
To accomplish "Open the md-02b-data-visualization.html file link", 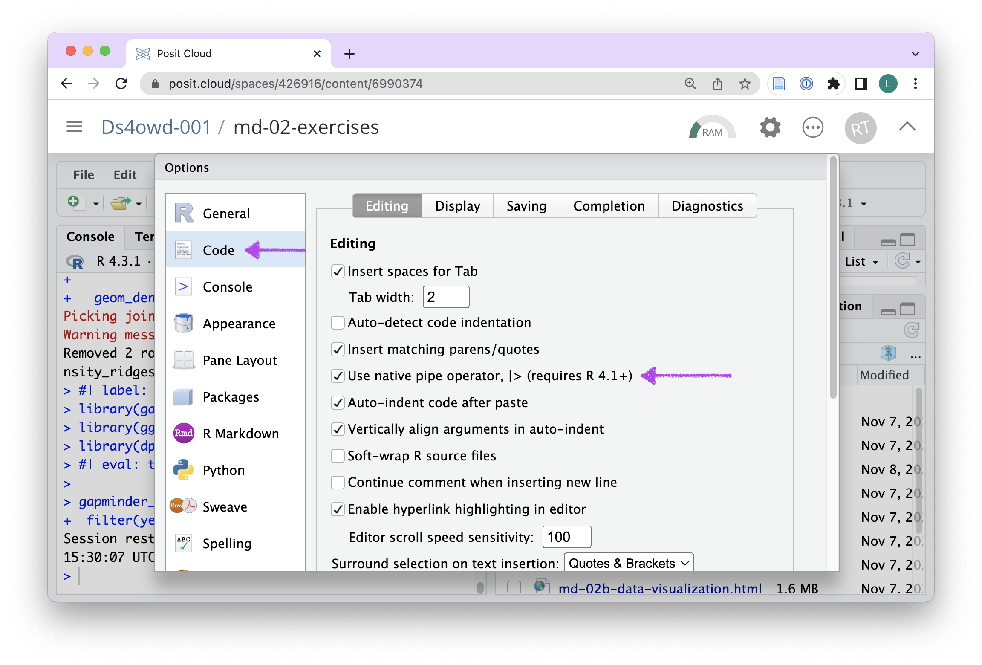I will coord(659,589).
